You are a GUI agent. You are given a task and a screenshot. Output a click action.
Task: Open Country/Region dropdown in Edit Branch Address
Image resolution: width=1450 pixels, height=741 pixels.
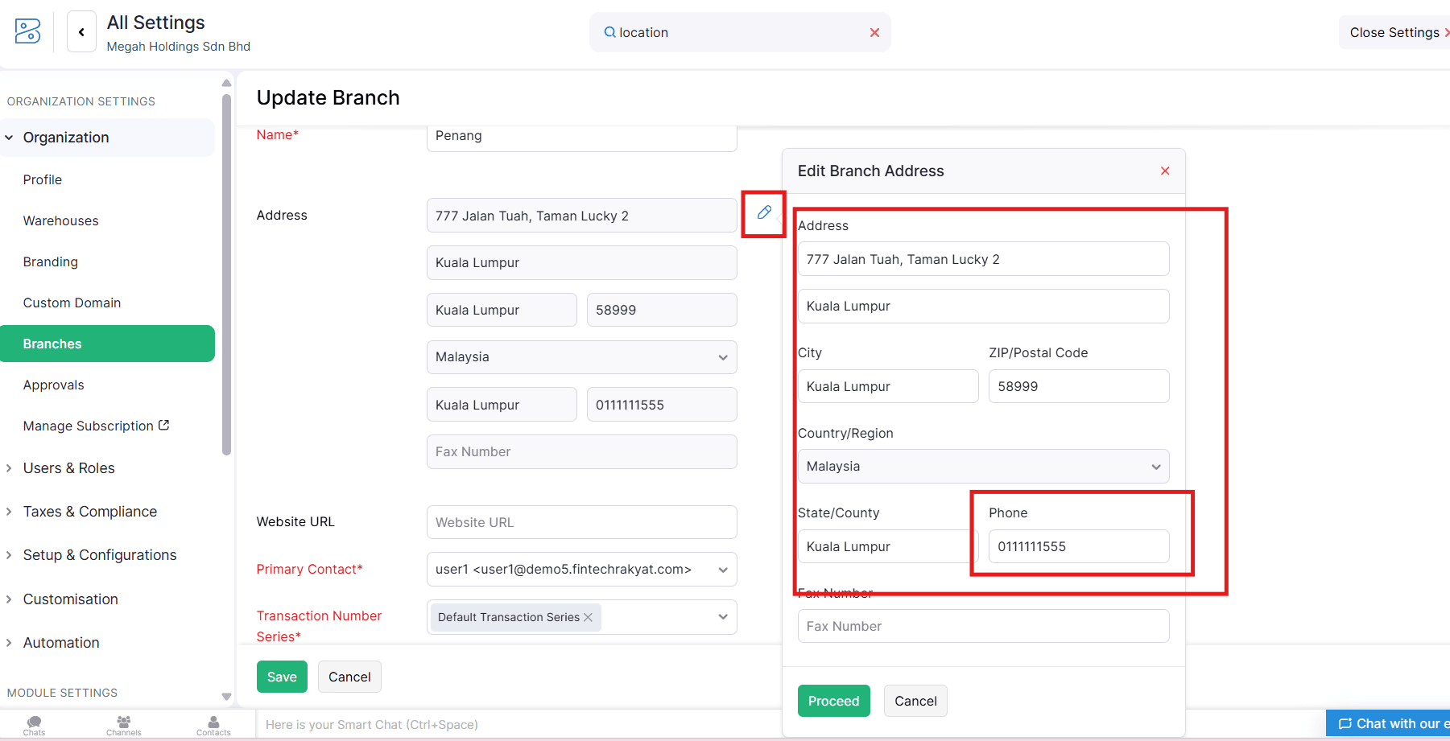[x=983, y=467]
